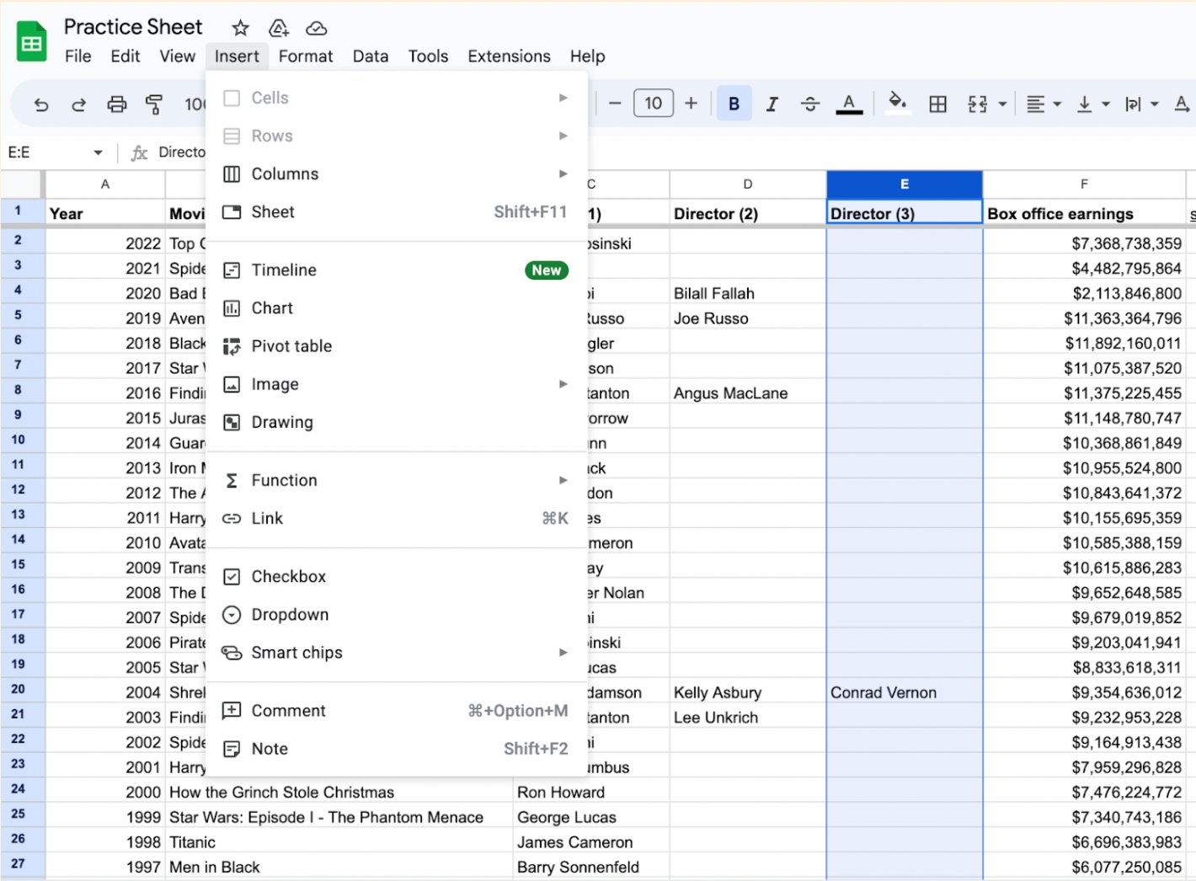Screen dimensions: 1196x881
Task: Click the Bilall Fallah cell
Action: tap(748, 293)
